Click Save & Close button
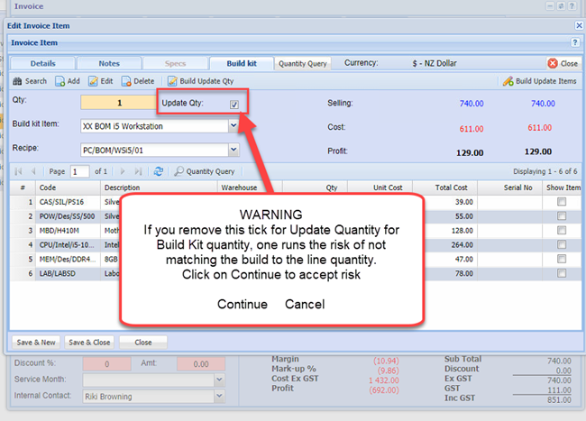586x421 pixels. click(89, 343)
